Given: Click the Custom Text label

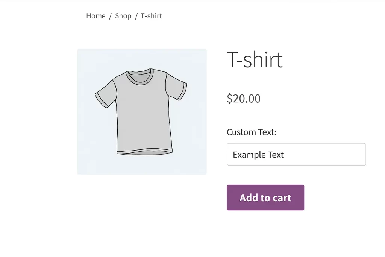Looking at the screenshot, I should (252, 132).
